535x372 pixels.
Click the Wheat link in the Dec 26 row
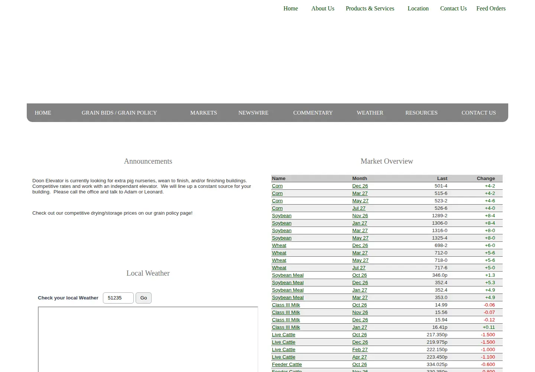pos(279,246)
